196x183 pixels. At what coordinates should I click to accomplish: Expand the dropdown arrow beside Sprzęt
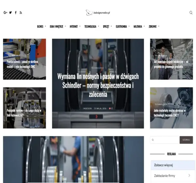pyautogui.click(x=111, y=26)
